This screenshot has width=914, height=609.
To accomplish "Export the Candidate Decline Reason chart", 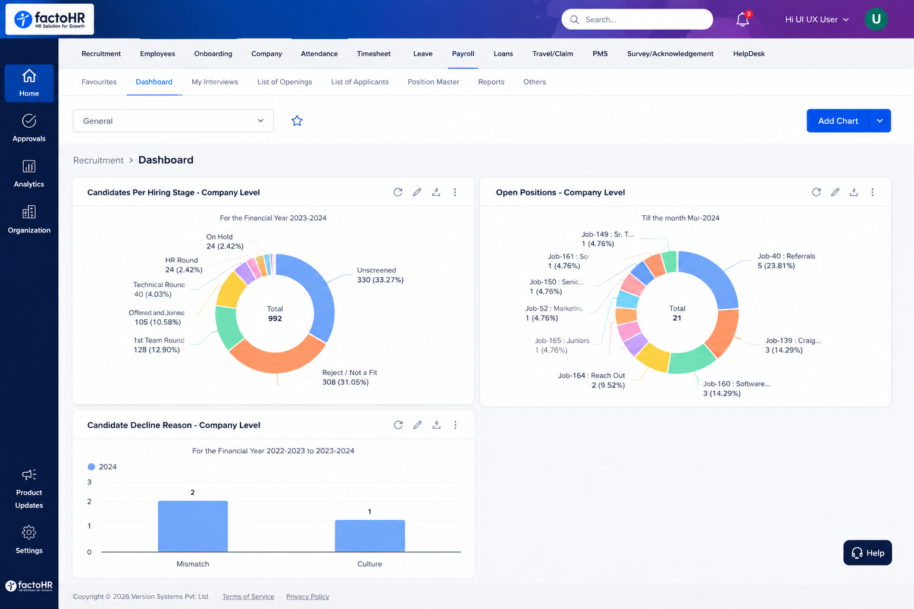I will 437,425.
